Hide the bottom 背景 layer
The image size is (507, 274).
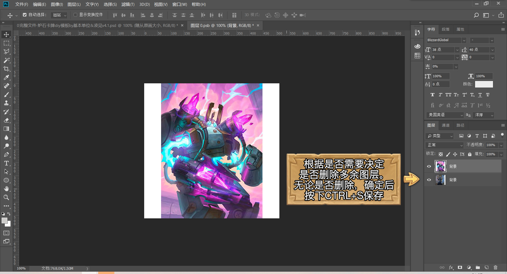(429, 180)
